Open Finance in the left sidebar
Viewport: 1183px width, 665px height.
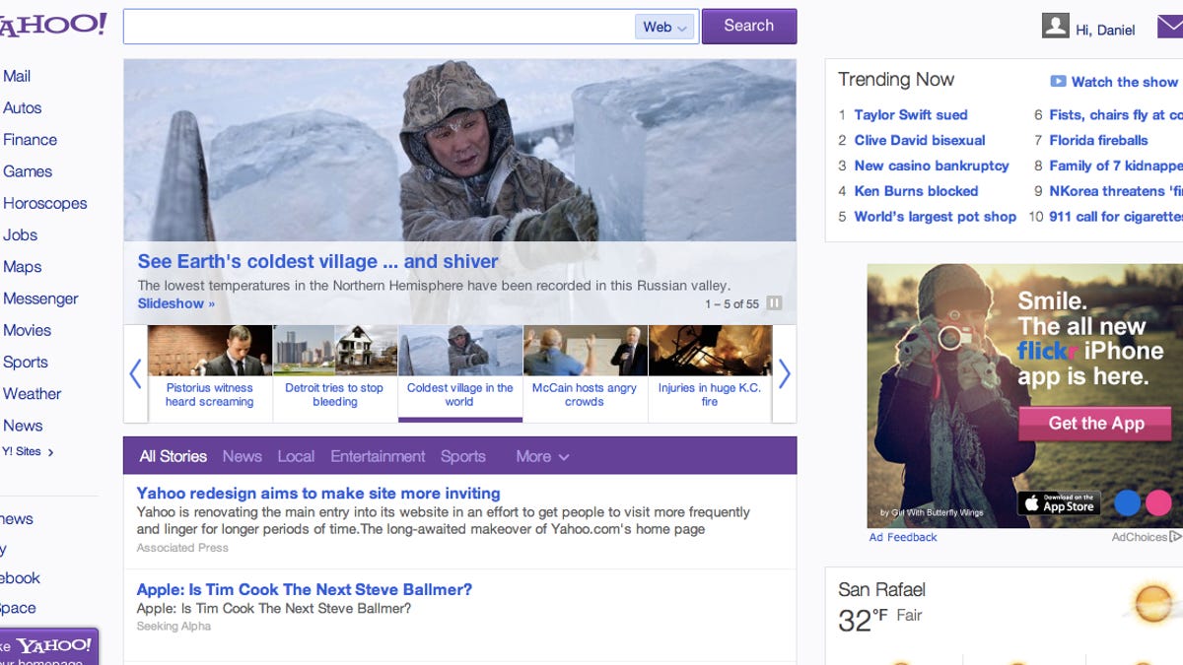(31, 140)
